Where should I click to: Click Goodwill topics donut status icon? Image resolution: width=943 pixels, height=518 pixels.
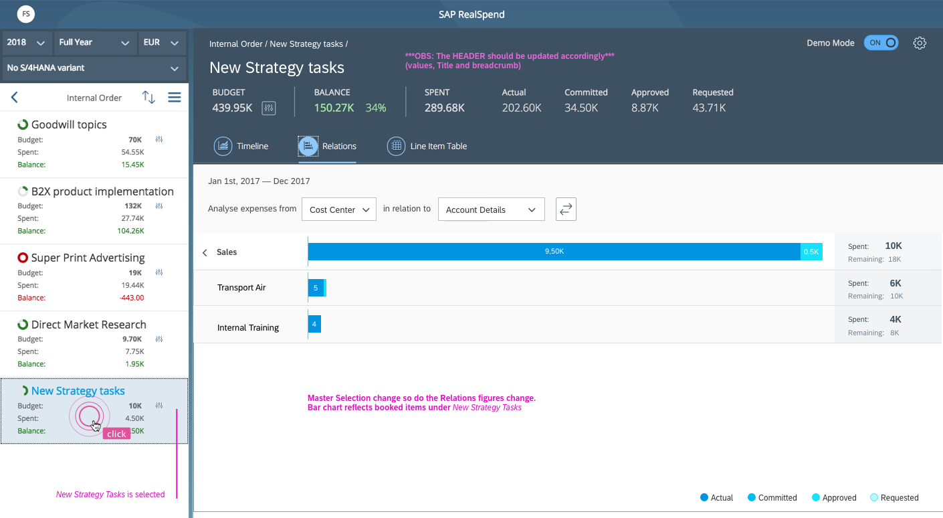(23, 124)
